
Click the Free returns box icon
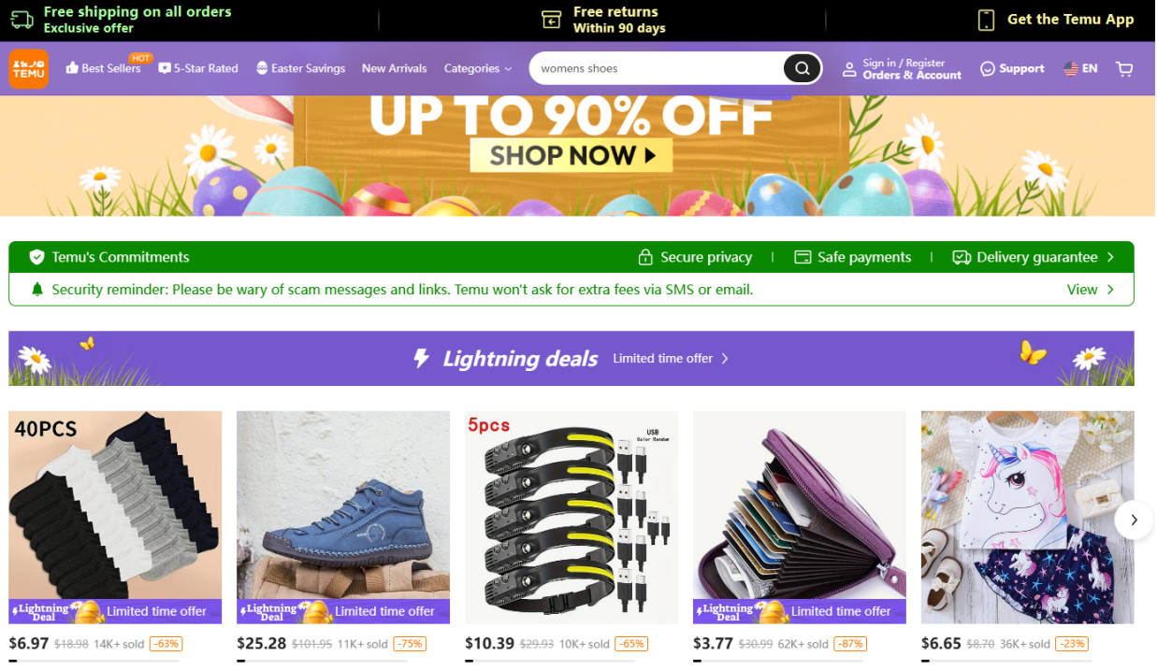pos(552,20)
